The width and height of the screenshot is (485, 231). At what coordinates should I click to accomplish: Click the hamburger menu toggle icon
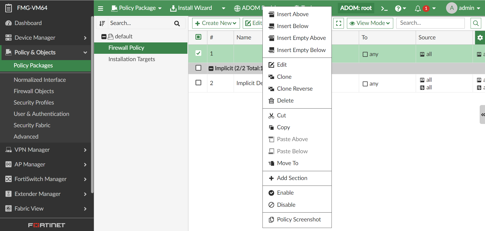(x=100, y=8)
